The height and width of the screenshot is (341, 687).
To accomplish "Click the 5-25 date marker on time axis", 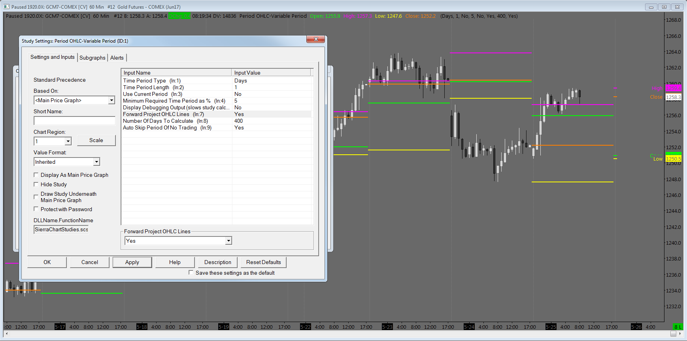I will tap(551, 327).
